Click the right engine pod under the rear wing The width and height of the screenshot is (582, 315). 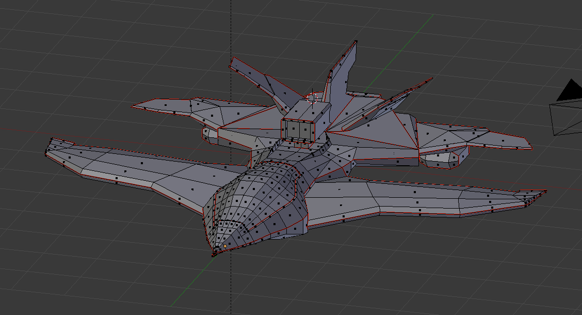pos(444,157)
